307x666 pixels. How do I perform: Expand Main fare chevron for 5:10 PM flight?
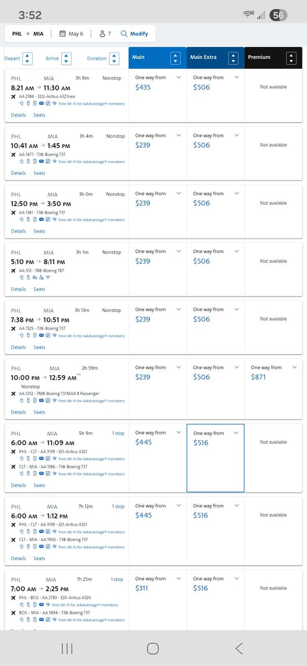(178, 251)
